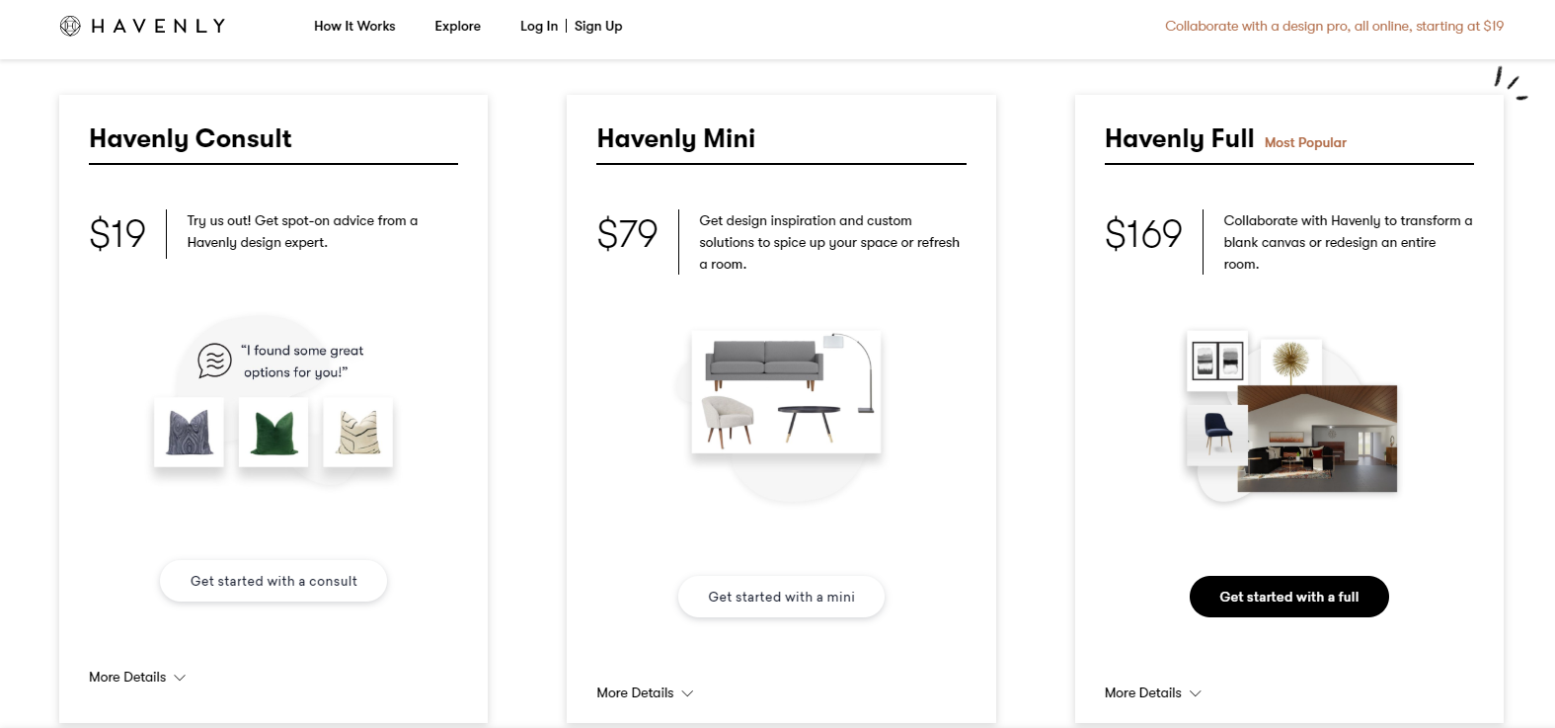This screenshot has height=728, width=1555.
Task: Click the Log In link
Action: point(538,27)
